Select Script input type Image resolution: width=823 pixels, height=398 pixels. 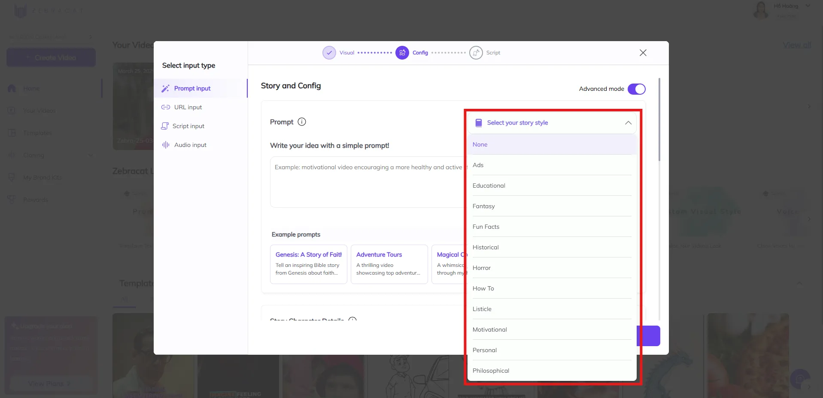(x=200, y=126)
